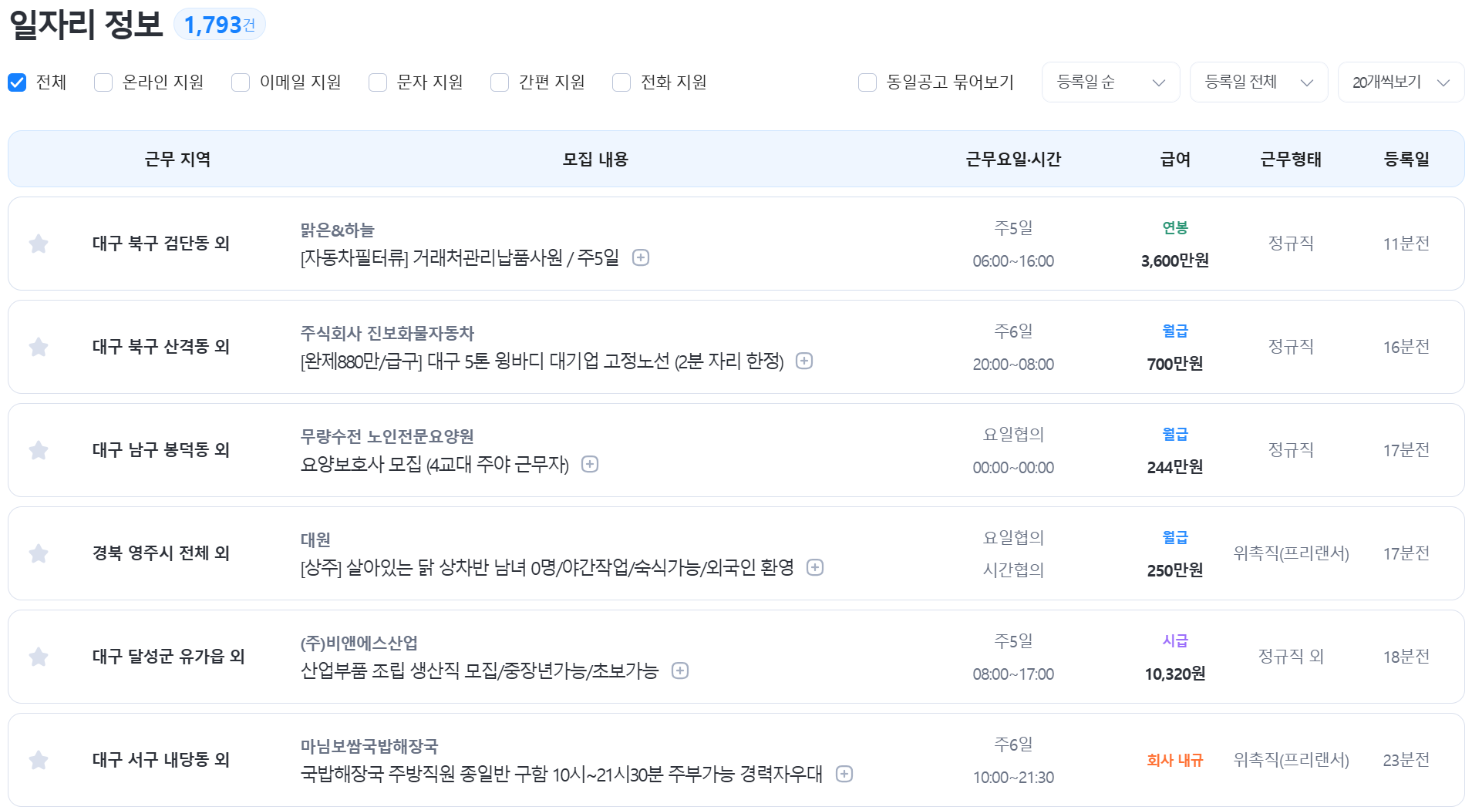This screenshot has height=810, width=1472.
Task: Click the 모집 내용 column header
Action: tap(595, 160)
